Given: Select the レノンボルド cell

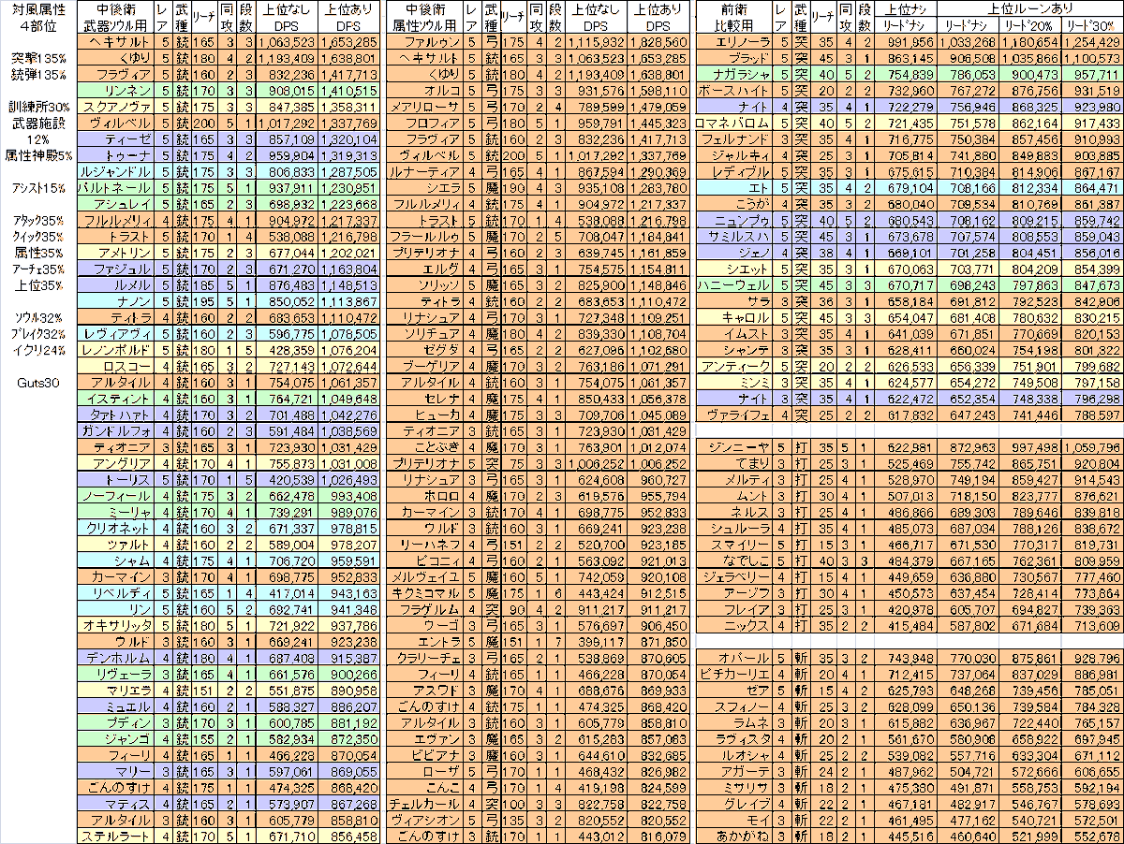Looking at the screenshot, I should [114, 350].
